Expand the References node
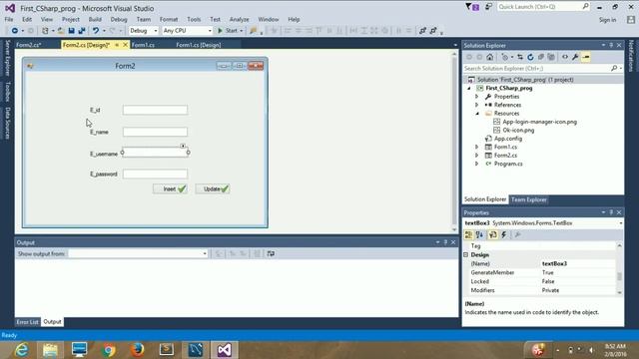The width and height of the screenshot is (639, 359). click(x=477, y=105)
